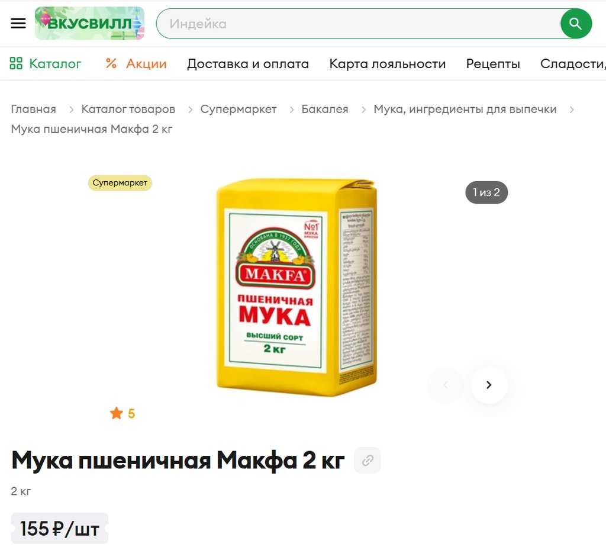
Task: Click the ВкусВилл logo
Action: [x=90, y=24]
